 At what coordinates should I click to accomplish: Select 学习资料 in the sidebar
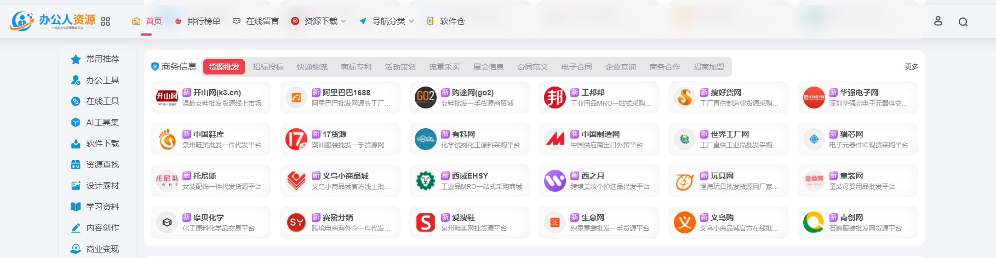(x=95, y=207)
